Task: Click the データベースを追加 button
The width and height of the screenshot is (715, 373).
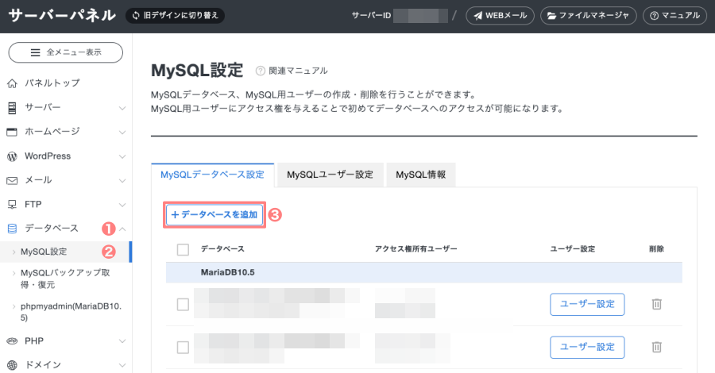Action: tap(214, 214)
